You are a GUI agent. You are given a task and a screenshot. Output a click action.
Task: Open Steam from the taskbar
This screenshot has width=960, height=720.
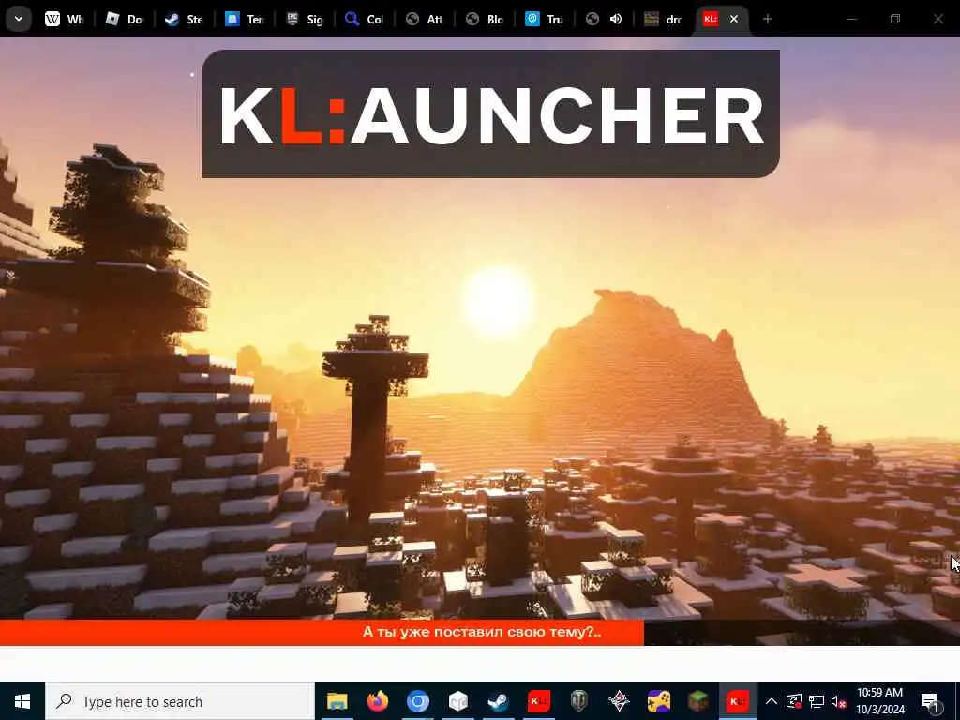[499, 701]
